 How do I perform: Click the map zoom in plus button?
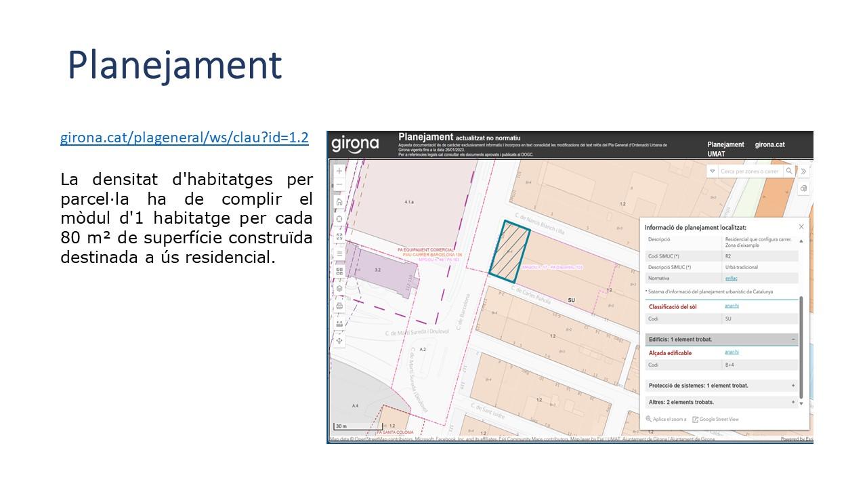[x=339, y=171]
